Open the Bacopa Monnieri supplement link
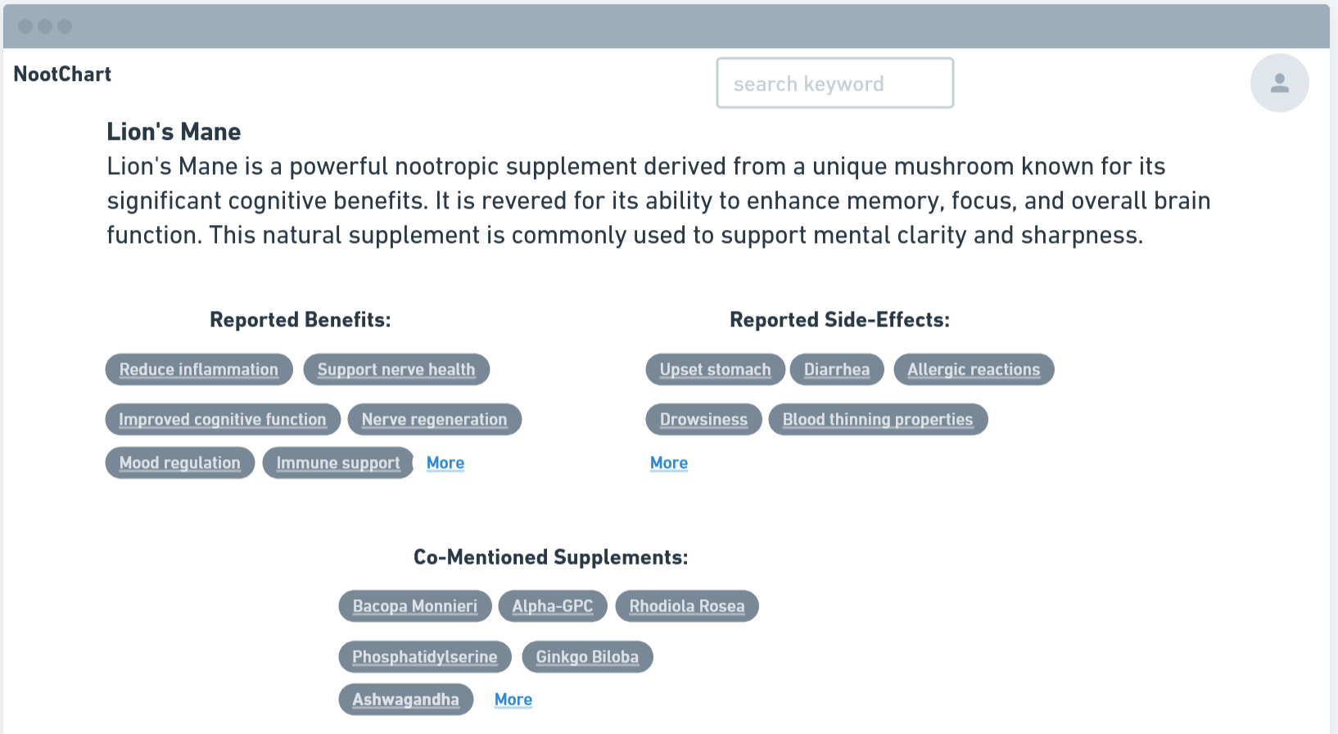The image size is (1338, 734). point(415,606)
